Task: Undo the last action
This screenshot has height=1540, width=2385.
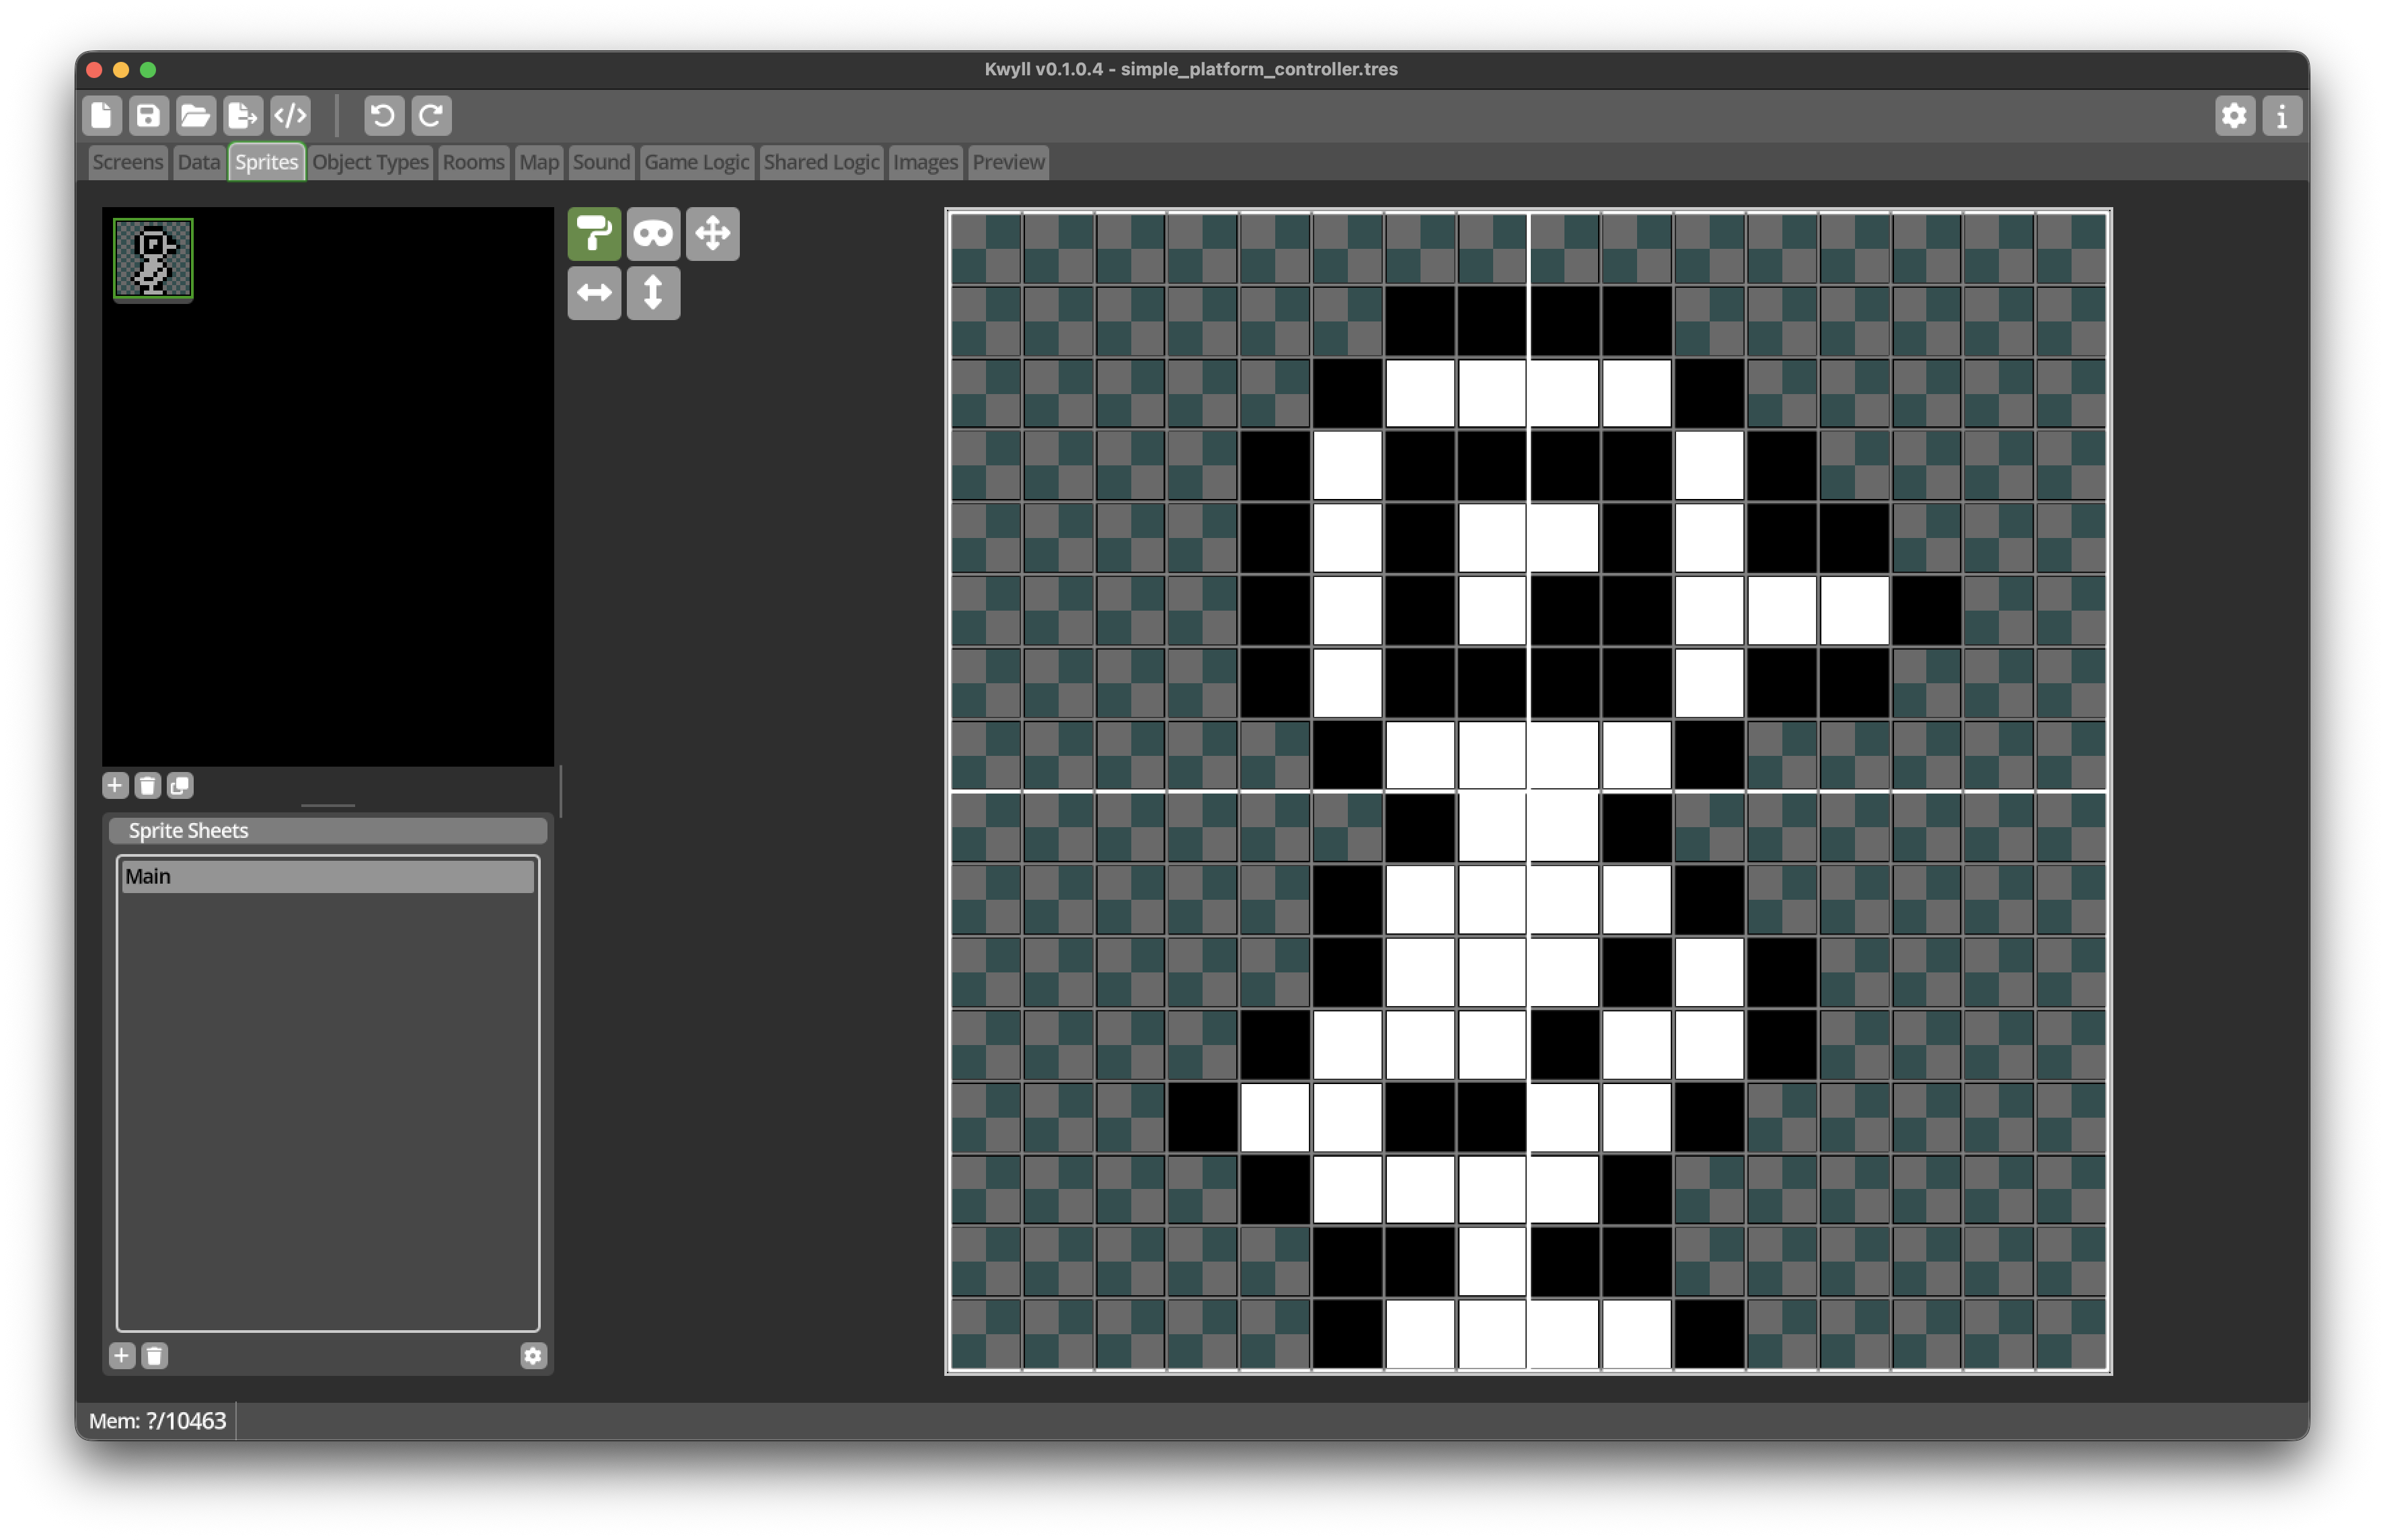Action: 384,116
